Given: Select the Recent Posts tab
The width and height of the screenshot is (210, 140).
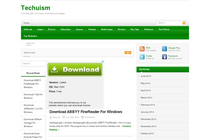Looking at the screenshot, I should click(33, 73).
